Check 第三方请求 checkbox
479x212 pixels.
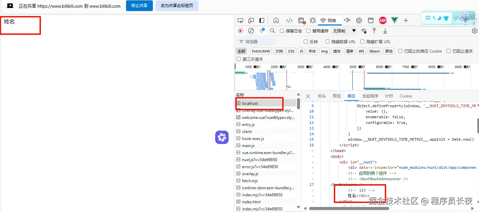click(239, 59)
